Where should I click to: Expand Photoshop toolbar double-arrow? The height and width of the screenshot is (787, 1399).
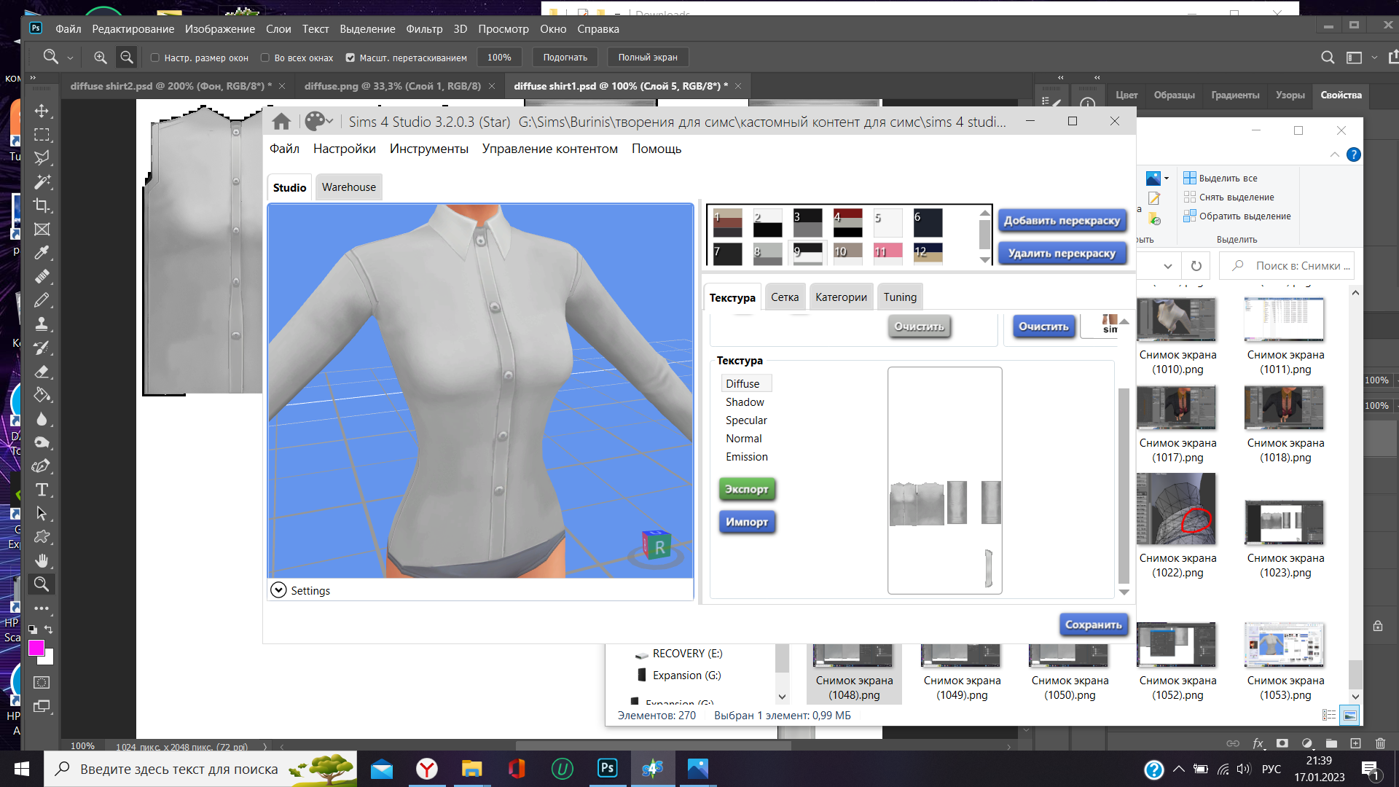coord(32,77)
